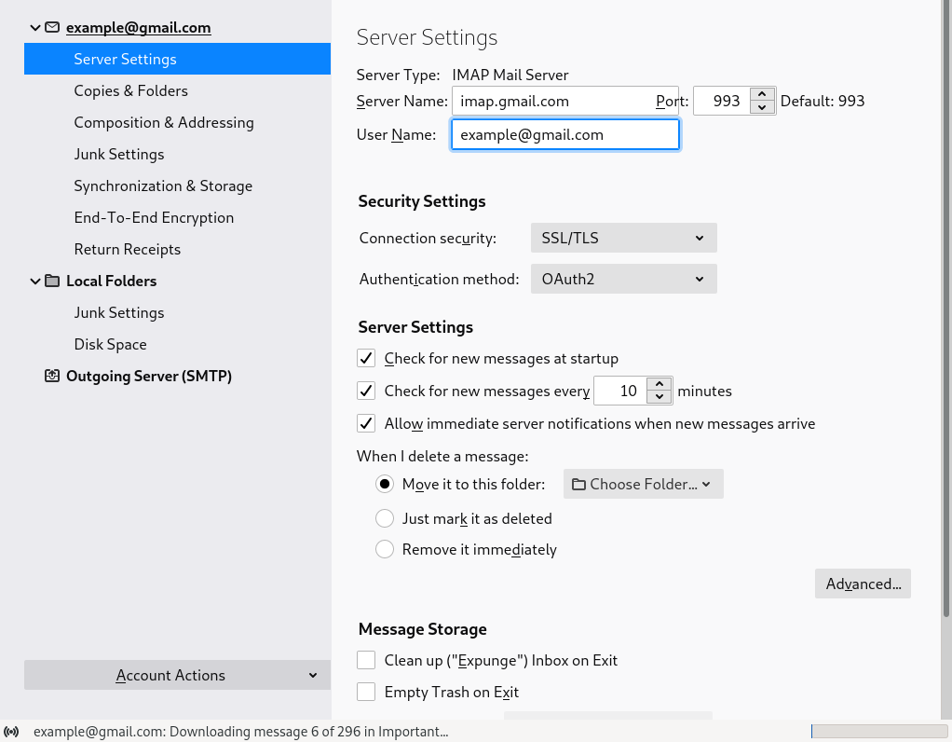Viewport: 952px width, 742px height.
Task: Click the Advanced button
Action: (862, 584)
